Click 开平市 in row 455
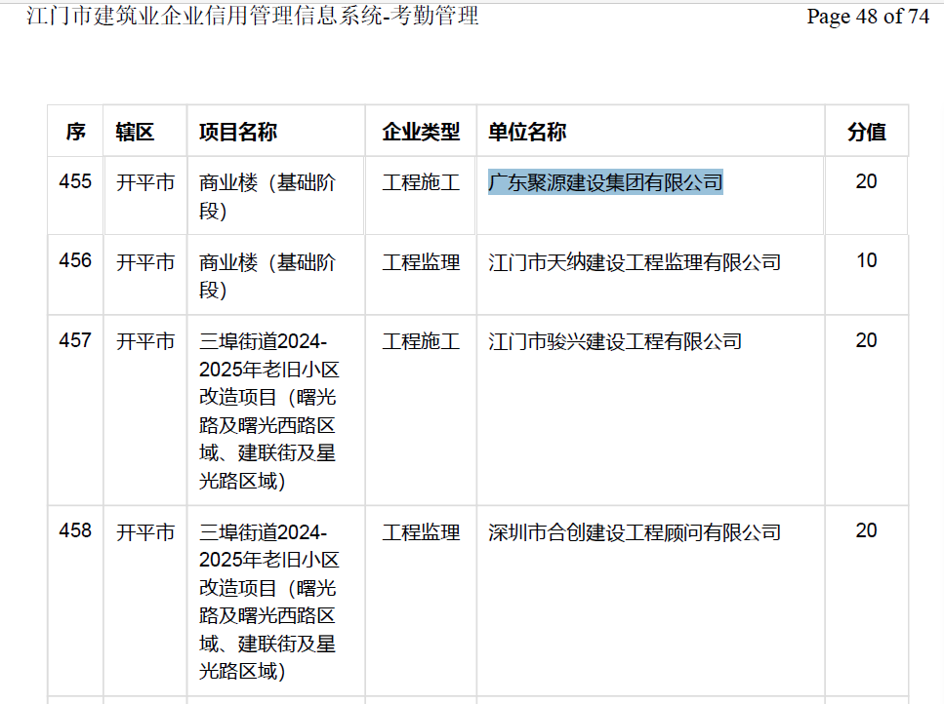This screenshot has height=704, width=944. pos(145,182)
